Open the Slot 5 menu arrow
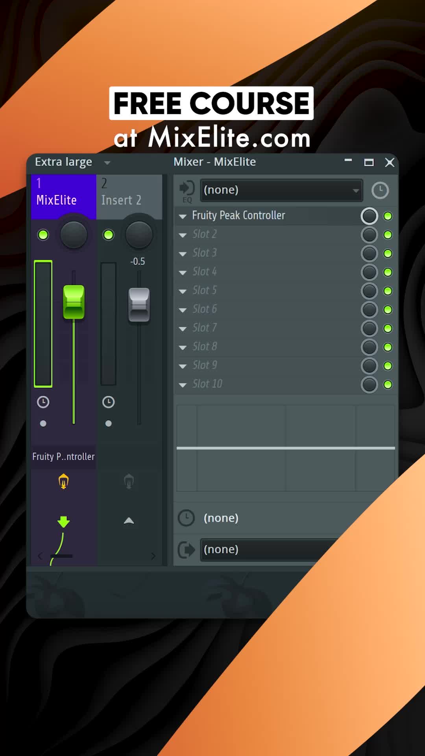This screenshot has width=425, height=756. [183, 291]
